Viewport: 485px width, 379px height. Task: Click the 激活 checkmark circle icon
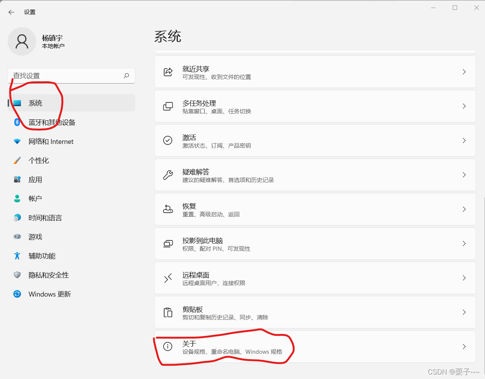tap(168, 140)
